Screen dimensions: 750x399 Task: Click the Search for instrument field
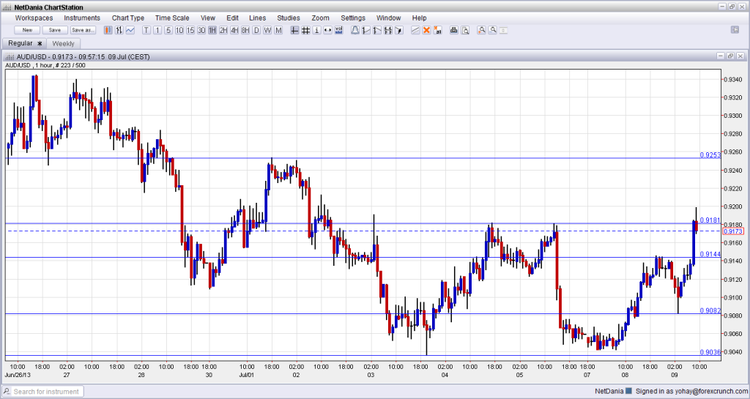coord(44,392)
